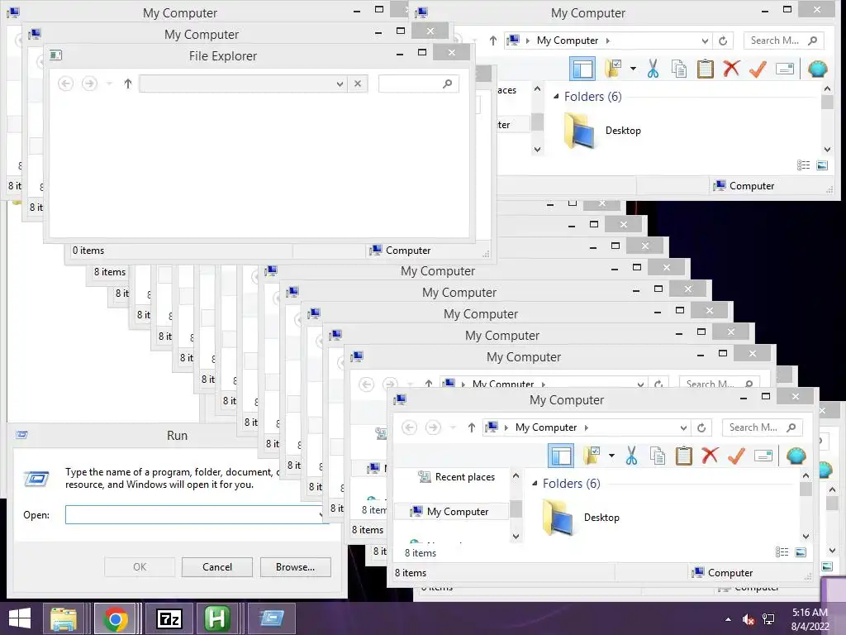Select Desktop folder in upper My Computer window
The height and width of the screenshot is (635, 846).
coord(602,130)
